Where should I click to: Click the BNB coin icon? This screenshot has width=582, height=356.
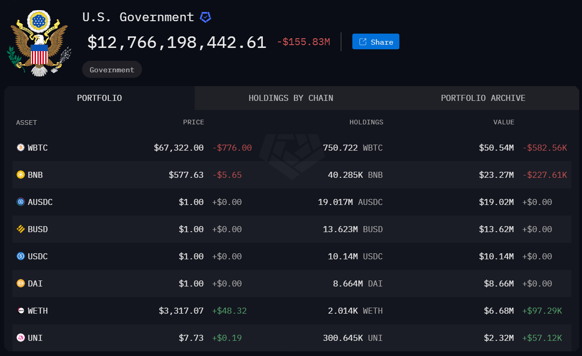coord(20,175)
